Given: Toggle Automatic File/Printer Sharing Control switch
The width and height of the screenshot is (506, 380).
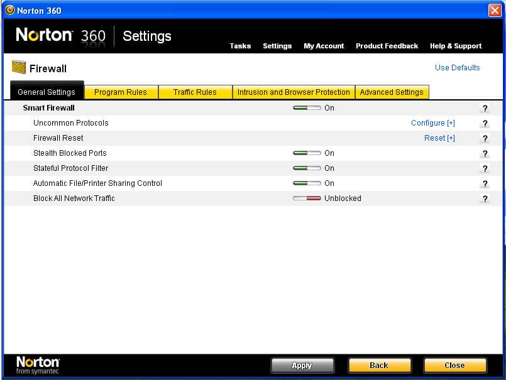Looking at the screenshot, I should pyautogui.click(x=307, y=183).
